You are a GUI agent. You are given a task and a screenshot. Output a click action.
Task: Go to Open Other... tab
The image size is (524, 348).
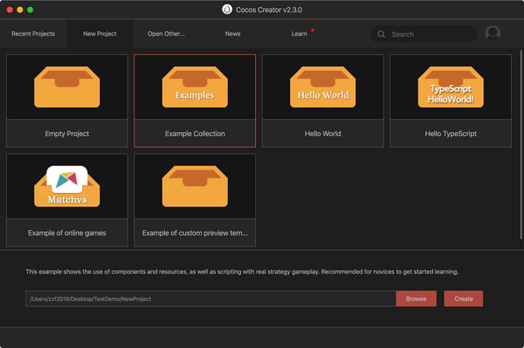[x=166, y=33]
